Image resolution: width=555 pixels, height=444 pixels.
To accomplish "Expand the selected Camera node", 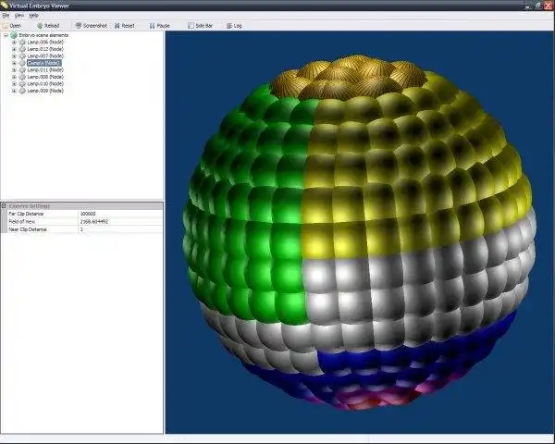I will 14,63.
